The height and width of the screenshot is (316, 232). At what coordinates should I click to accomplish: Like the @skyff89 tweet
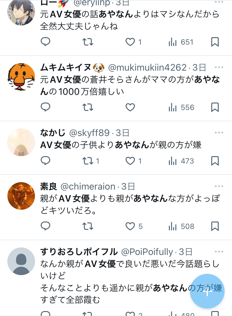coord(133,161)
